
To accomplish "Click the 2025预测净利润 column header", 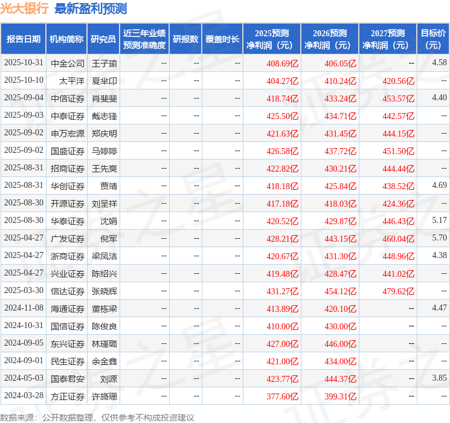I will [x=271, y=39].
